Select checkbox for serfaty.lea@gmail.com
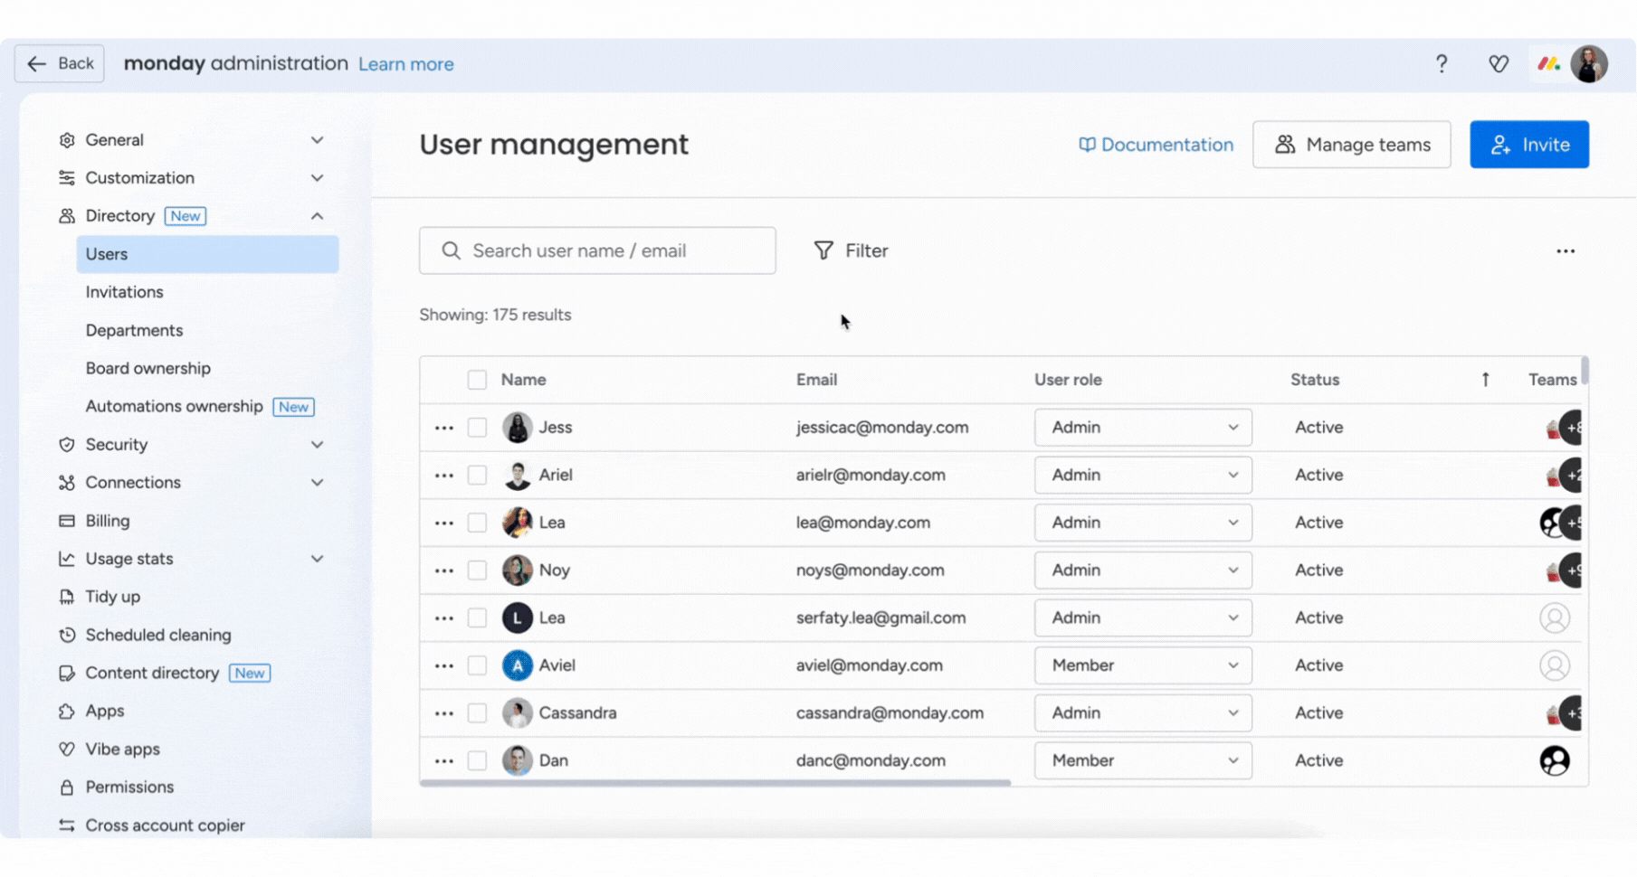The image size is (1637, 877). (477, 618)
